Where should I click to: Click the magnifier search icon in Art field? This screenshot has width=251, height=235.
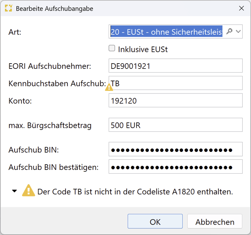230,32
